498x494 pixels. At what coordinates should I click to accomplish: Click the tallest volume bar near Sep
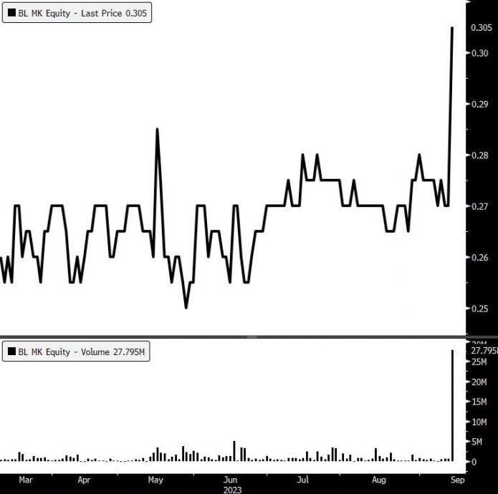452,405
